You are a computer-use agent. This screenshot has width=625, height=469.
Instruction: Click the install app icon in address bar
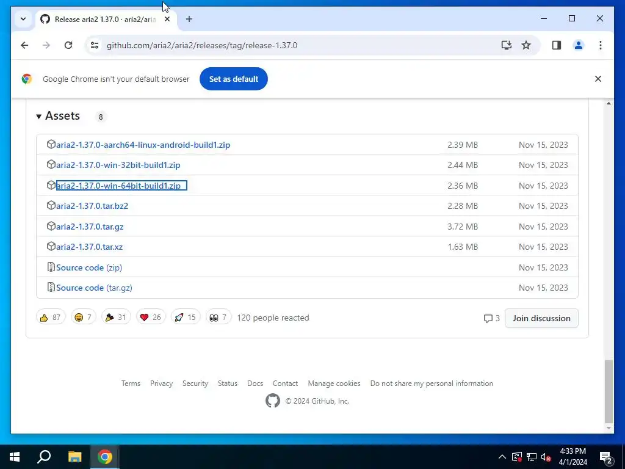506,45
